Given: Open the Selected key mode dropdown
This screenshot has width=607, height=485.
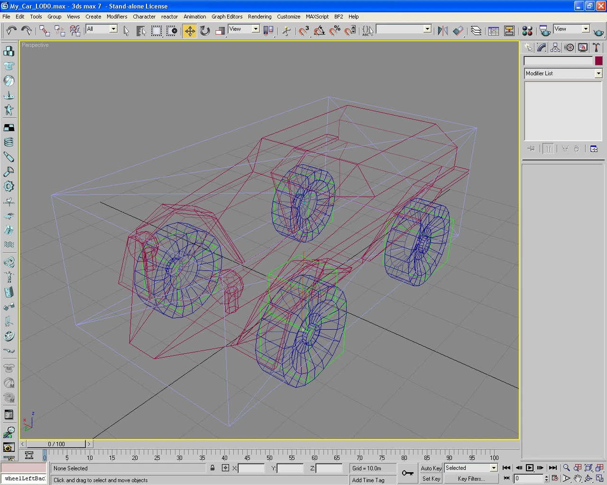Looking at the screenshot, I should click(493, 468).
